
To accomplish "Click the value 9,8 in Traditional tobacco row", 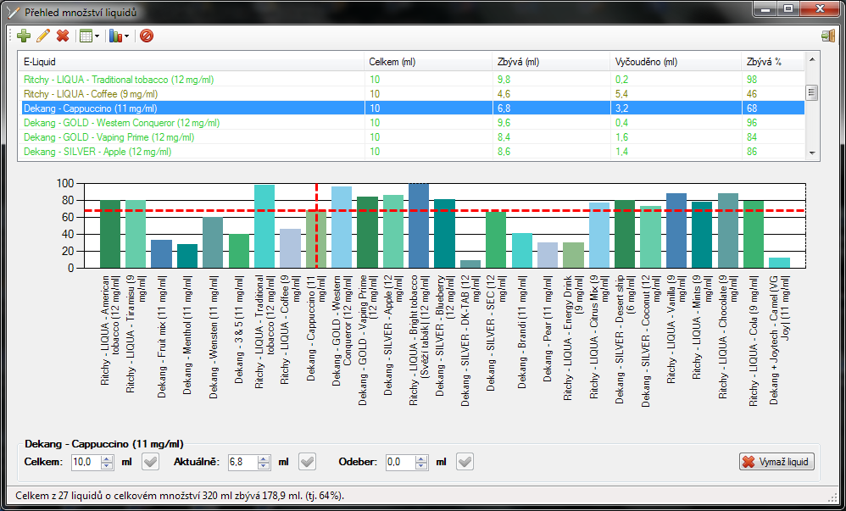I will 504,80.
